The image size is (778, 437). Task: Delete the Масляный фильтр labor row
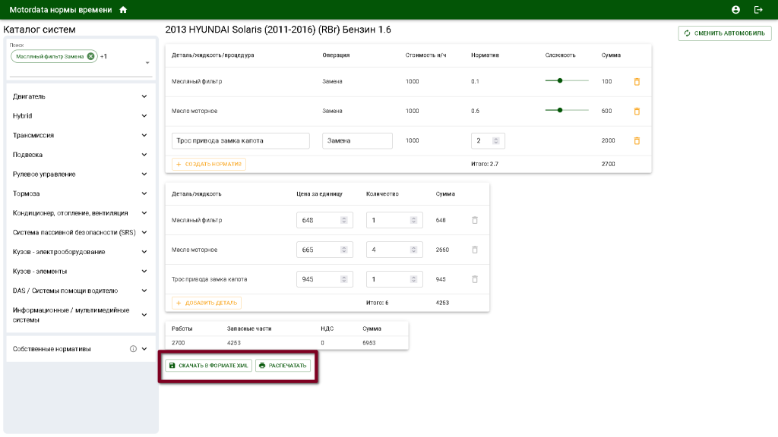(x=637, y=81)
